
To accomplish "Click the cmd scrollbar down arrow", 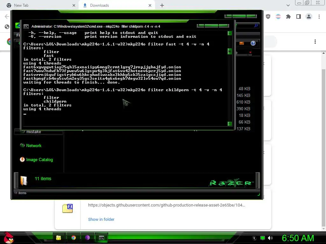I will [x=230, y=124].
